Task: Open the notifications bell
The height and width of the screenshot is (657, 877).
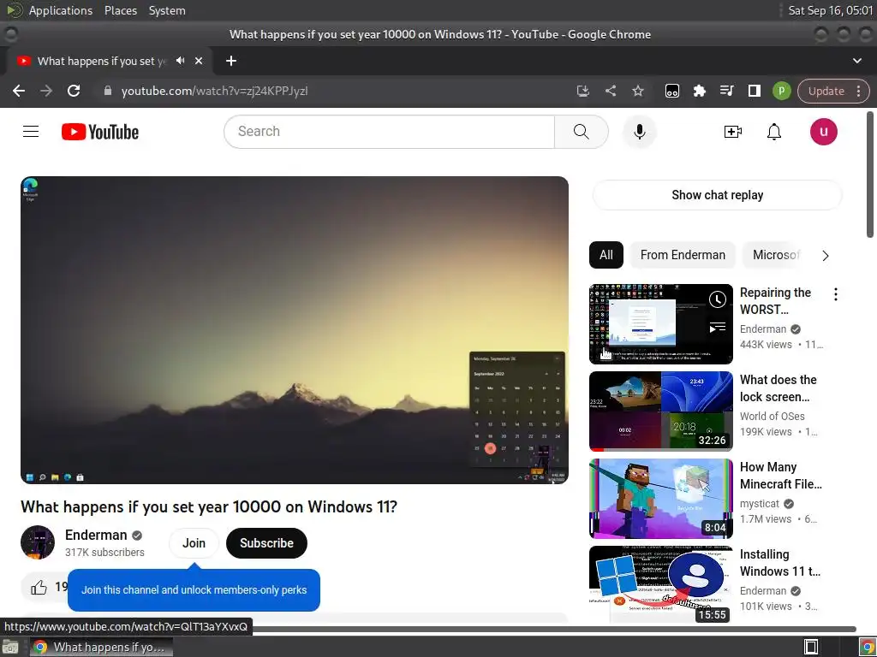Action: pos(774,132)
